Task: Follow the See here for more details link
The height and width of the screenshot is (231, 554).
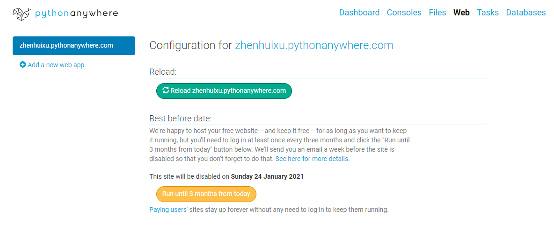Action: [x=313, y=159]
